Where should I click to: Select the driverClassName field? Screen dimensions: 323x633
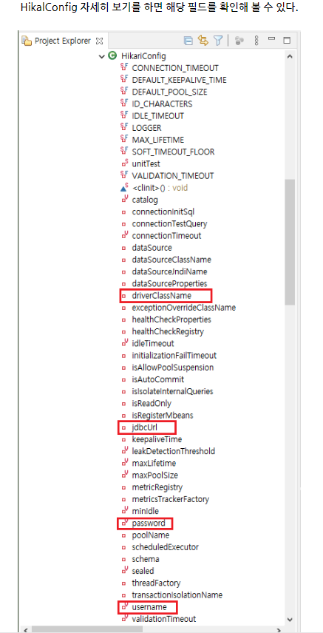(161, 296)
